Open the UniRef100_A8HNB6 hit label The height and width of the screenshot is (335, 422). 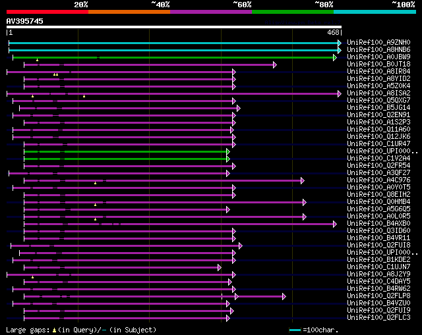coord(378,50)
